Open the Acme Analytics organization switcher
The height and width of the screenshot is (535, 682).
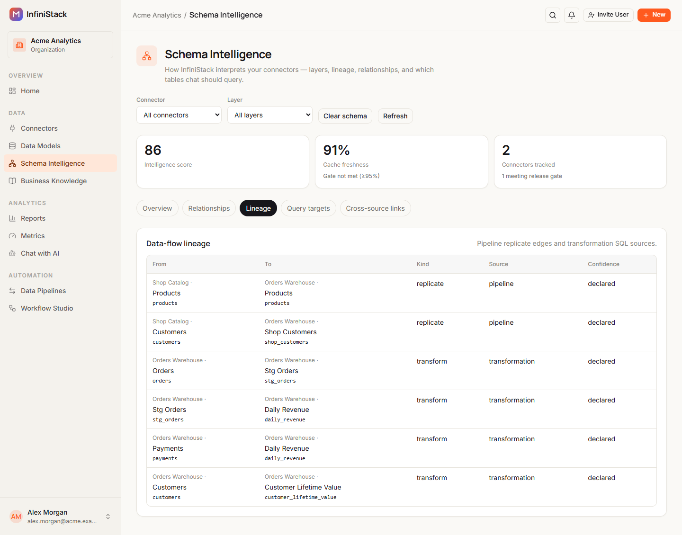tap(60, 45)
